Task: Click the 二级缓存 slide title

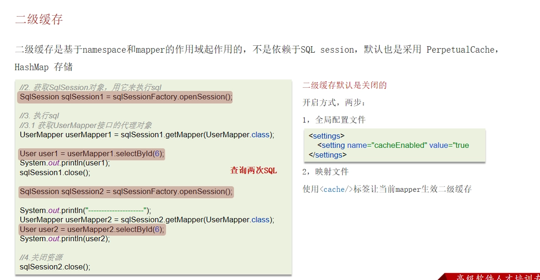Action: (x=39, y=19)
